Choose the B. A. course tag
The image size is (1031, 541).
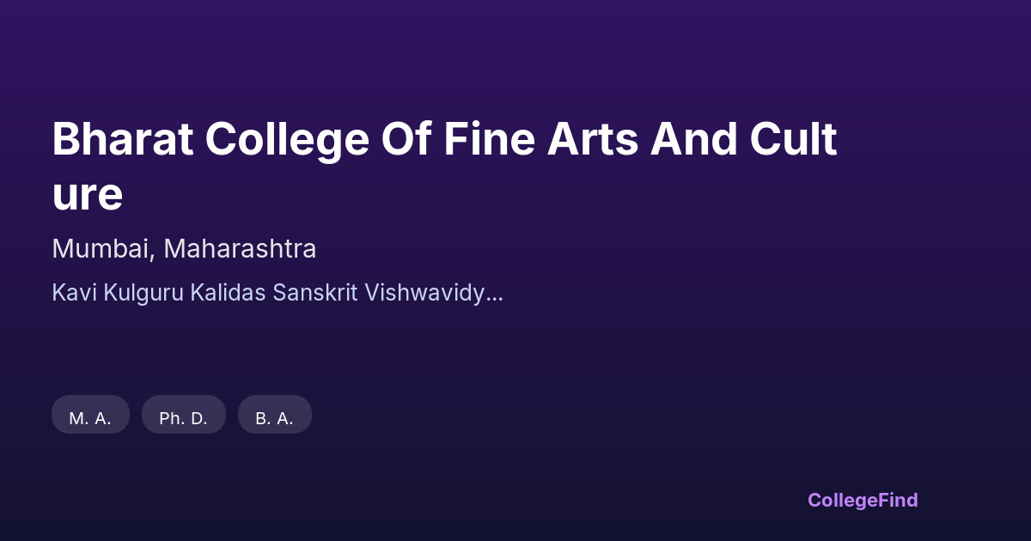pos(274,418)
